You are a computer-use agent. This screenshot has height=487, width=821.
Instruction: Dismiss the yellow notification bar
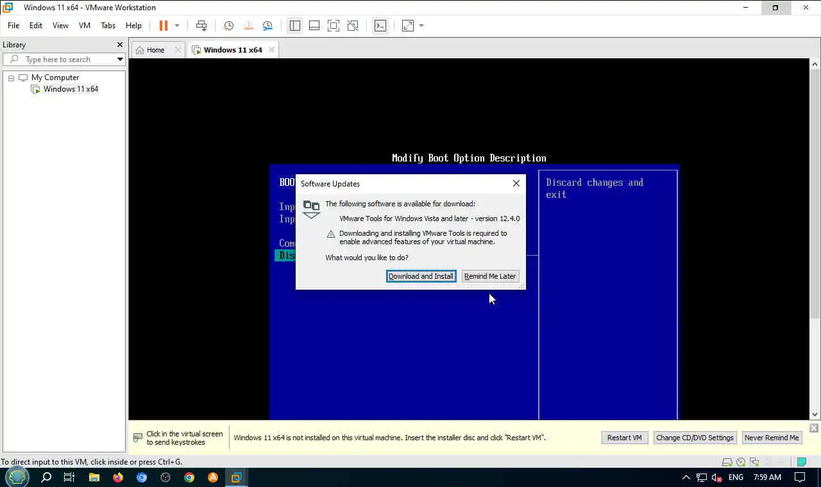(x=814, y=427)
